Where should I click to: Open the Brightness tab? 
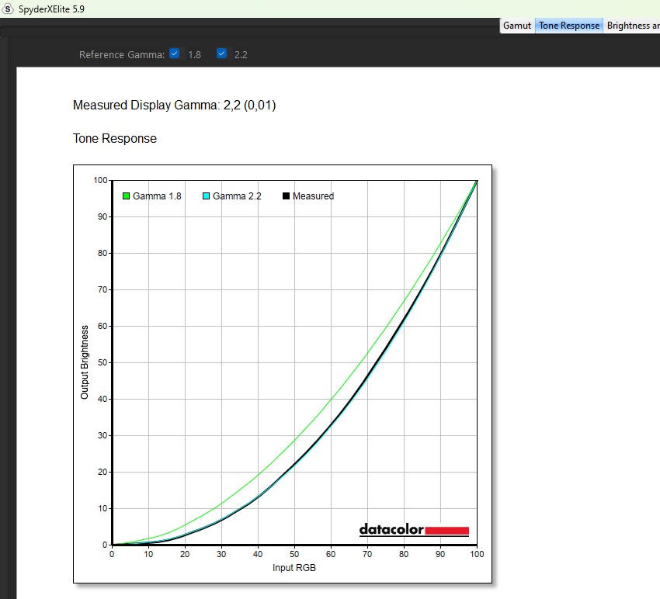coord(632,26)
